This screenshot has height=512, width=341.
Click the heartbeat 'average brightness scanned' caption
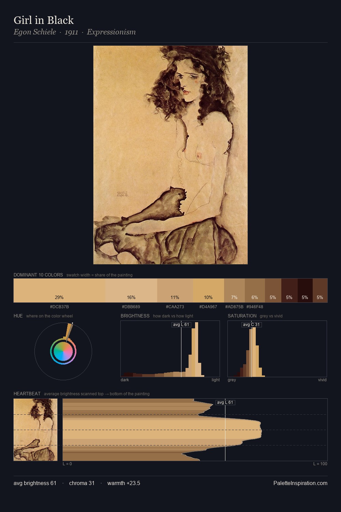(97, 394)
